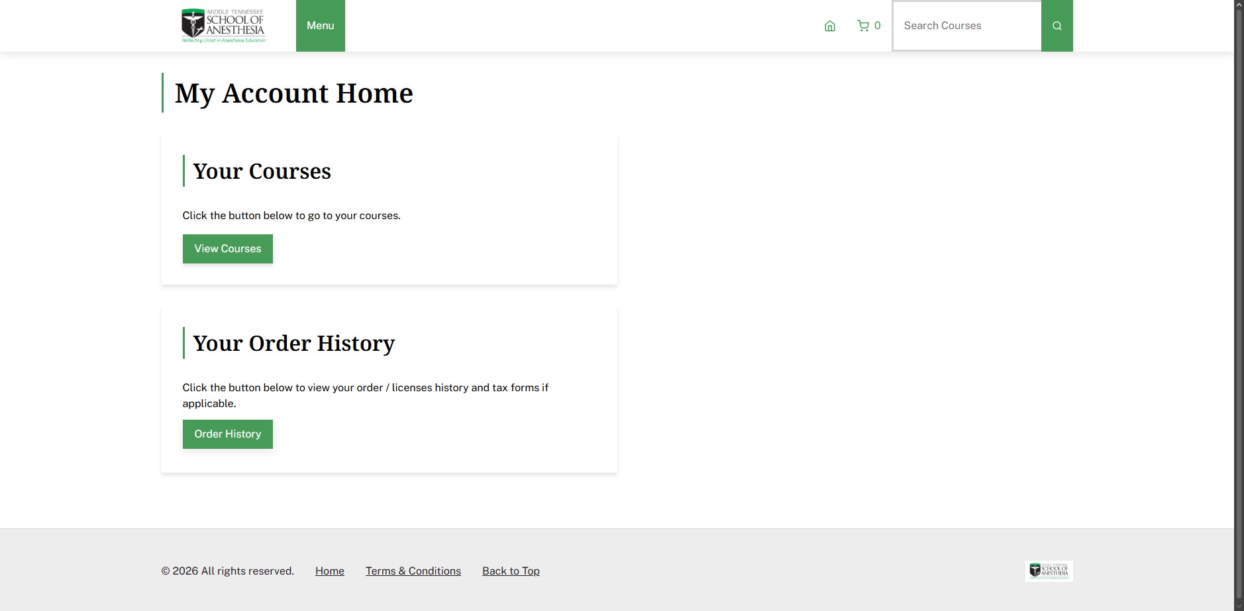The height and width of the screenshot is (611, 1244).
Task: Click the Your Order History heading
Action: point(294,344)
